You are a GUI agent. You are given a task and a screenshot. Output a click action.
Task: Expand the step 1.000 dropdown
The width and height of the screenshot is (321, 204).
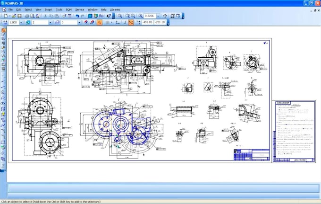[x=21, y=22]
